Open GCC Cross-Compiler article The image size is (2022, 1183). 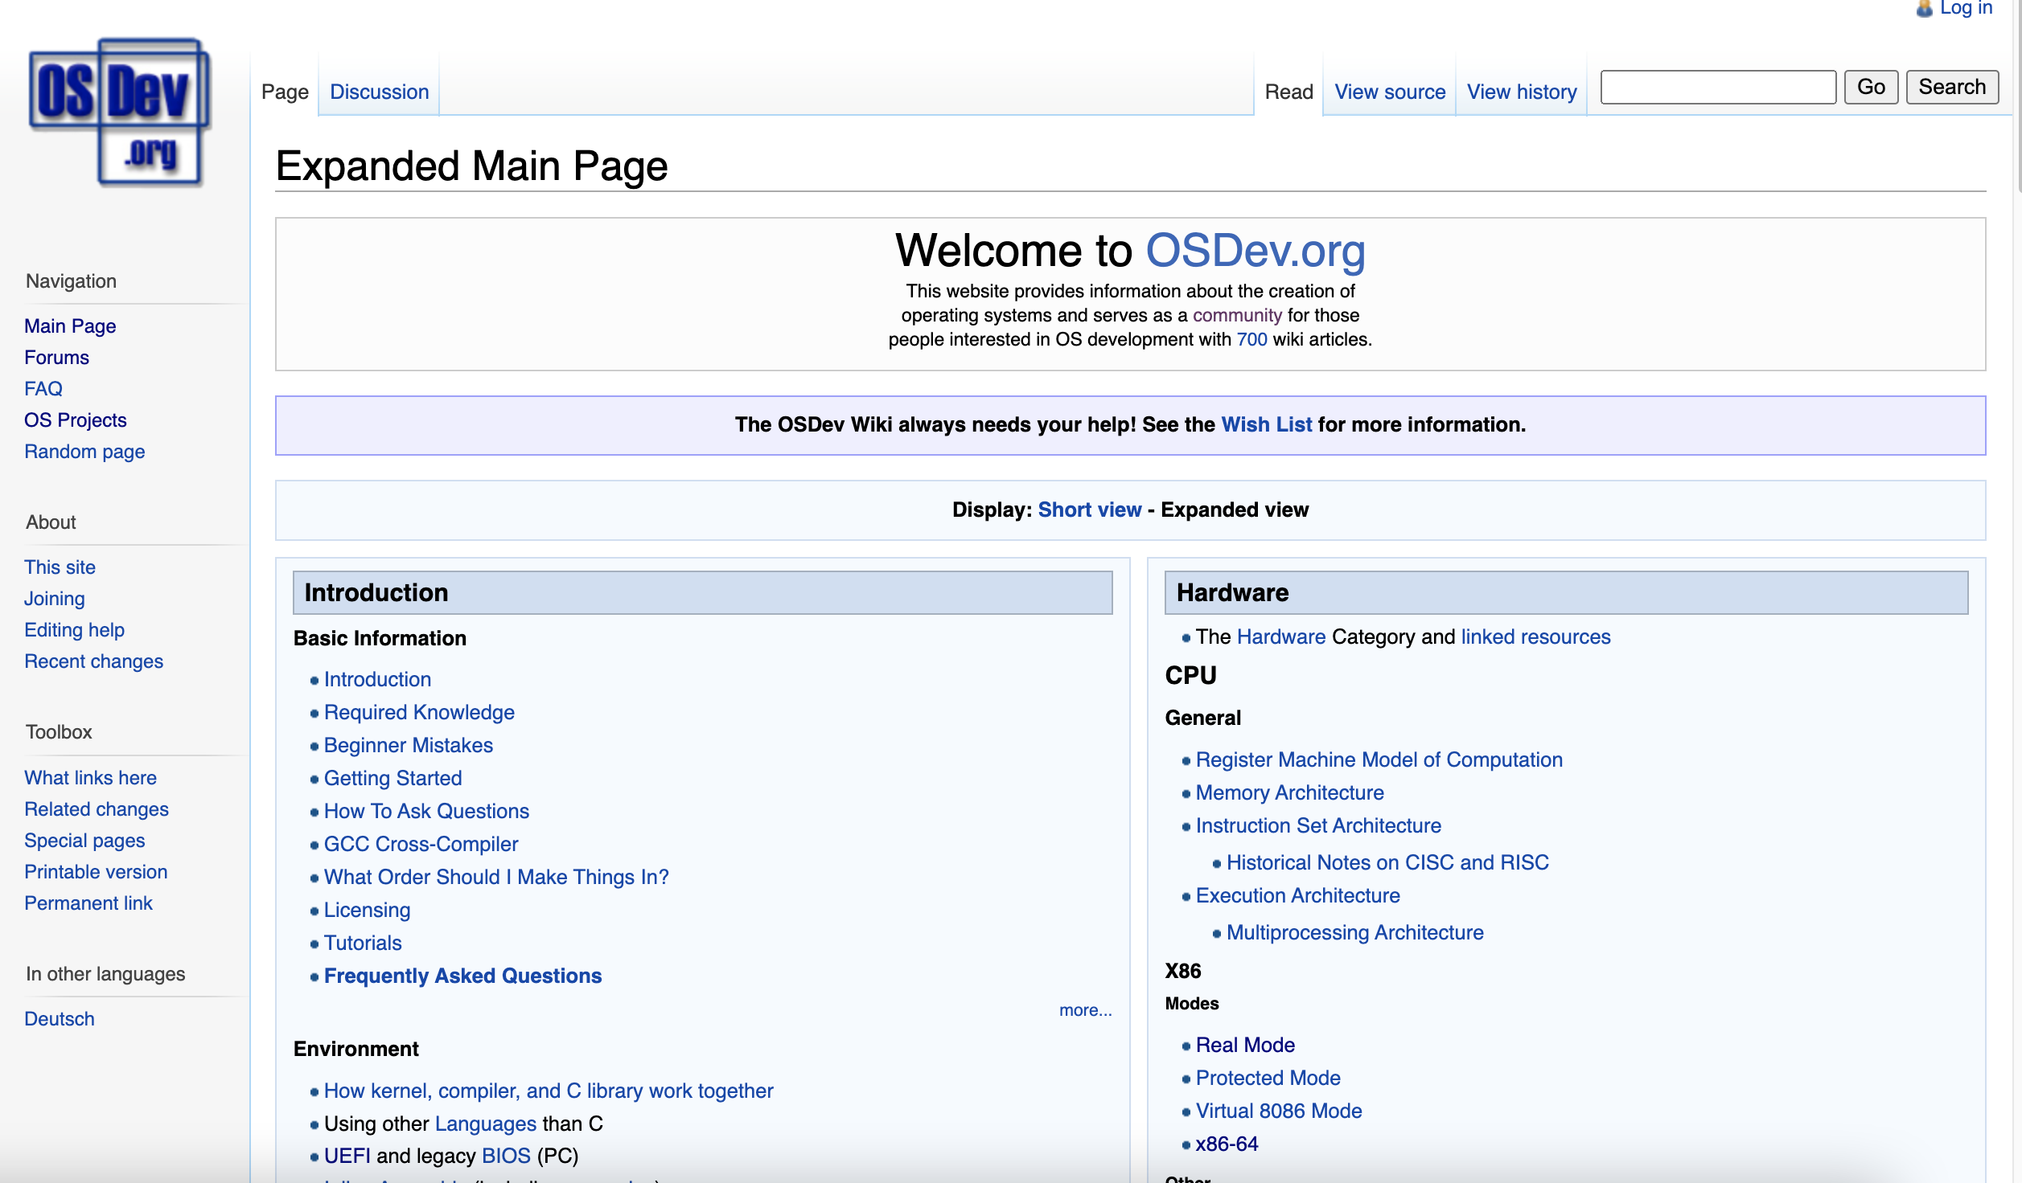(421, 844)
